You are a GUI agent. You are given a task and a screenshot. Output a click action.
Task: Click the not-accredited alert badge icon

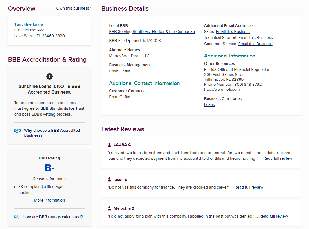pos(49,76)
